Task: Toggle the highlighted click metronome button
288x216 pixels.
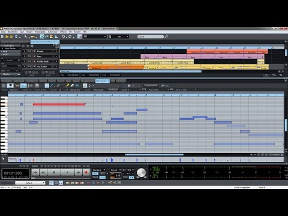Action: pyautogui.click(x=131, y=177)
